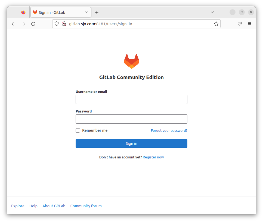Viewport: 263px width, 222px height.
Task: Open the Save to Pocket icon
Action: 240,24
